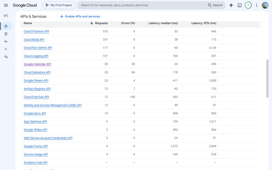Select Cloud Datastore errors value 84

[x=133, y=72]
